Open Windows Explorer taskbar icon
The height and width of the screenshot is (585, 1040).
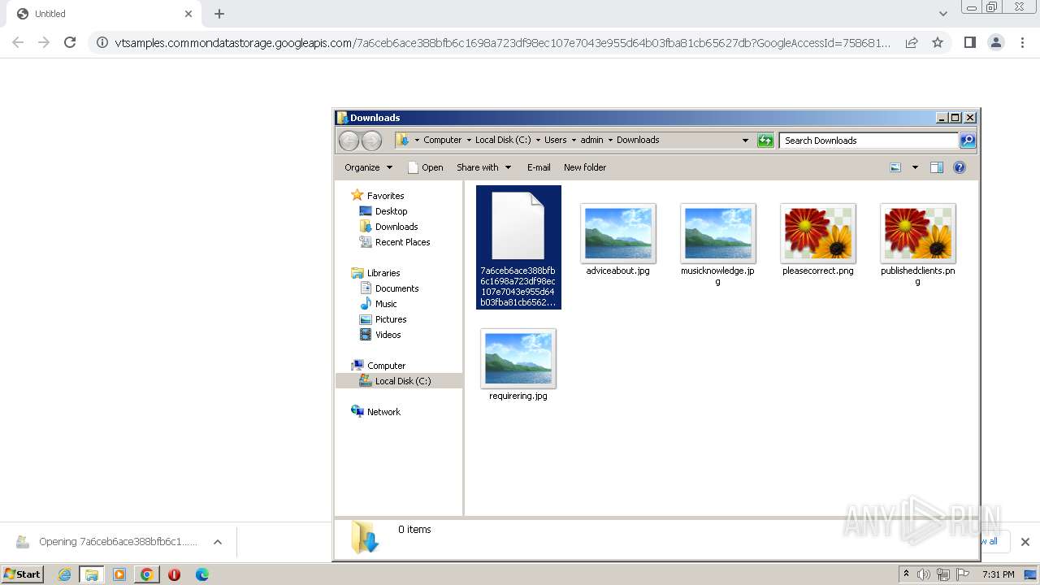[x=92, y=574]
